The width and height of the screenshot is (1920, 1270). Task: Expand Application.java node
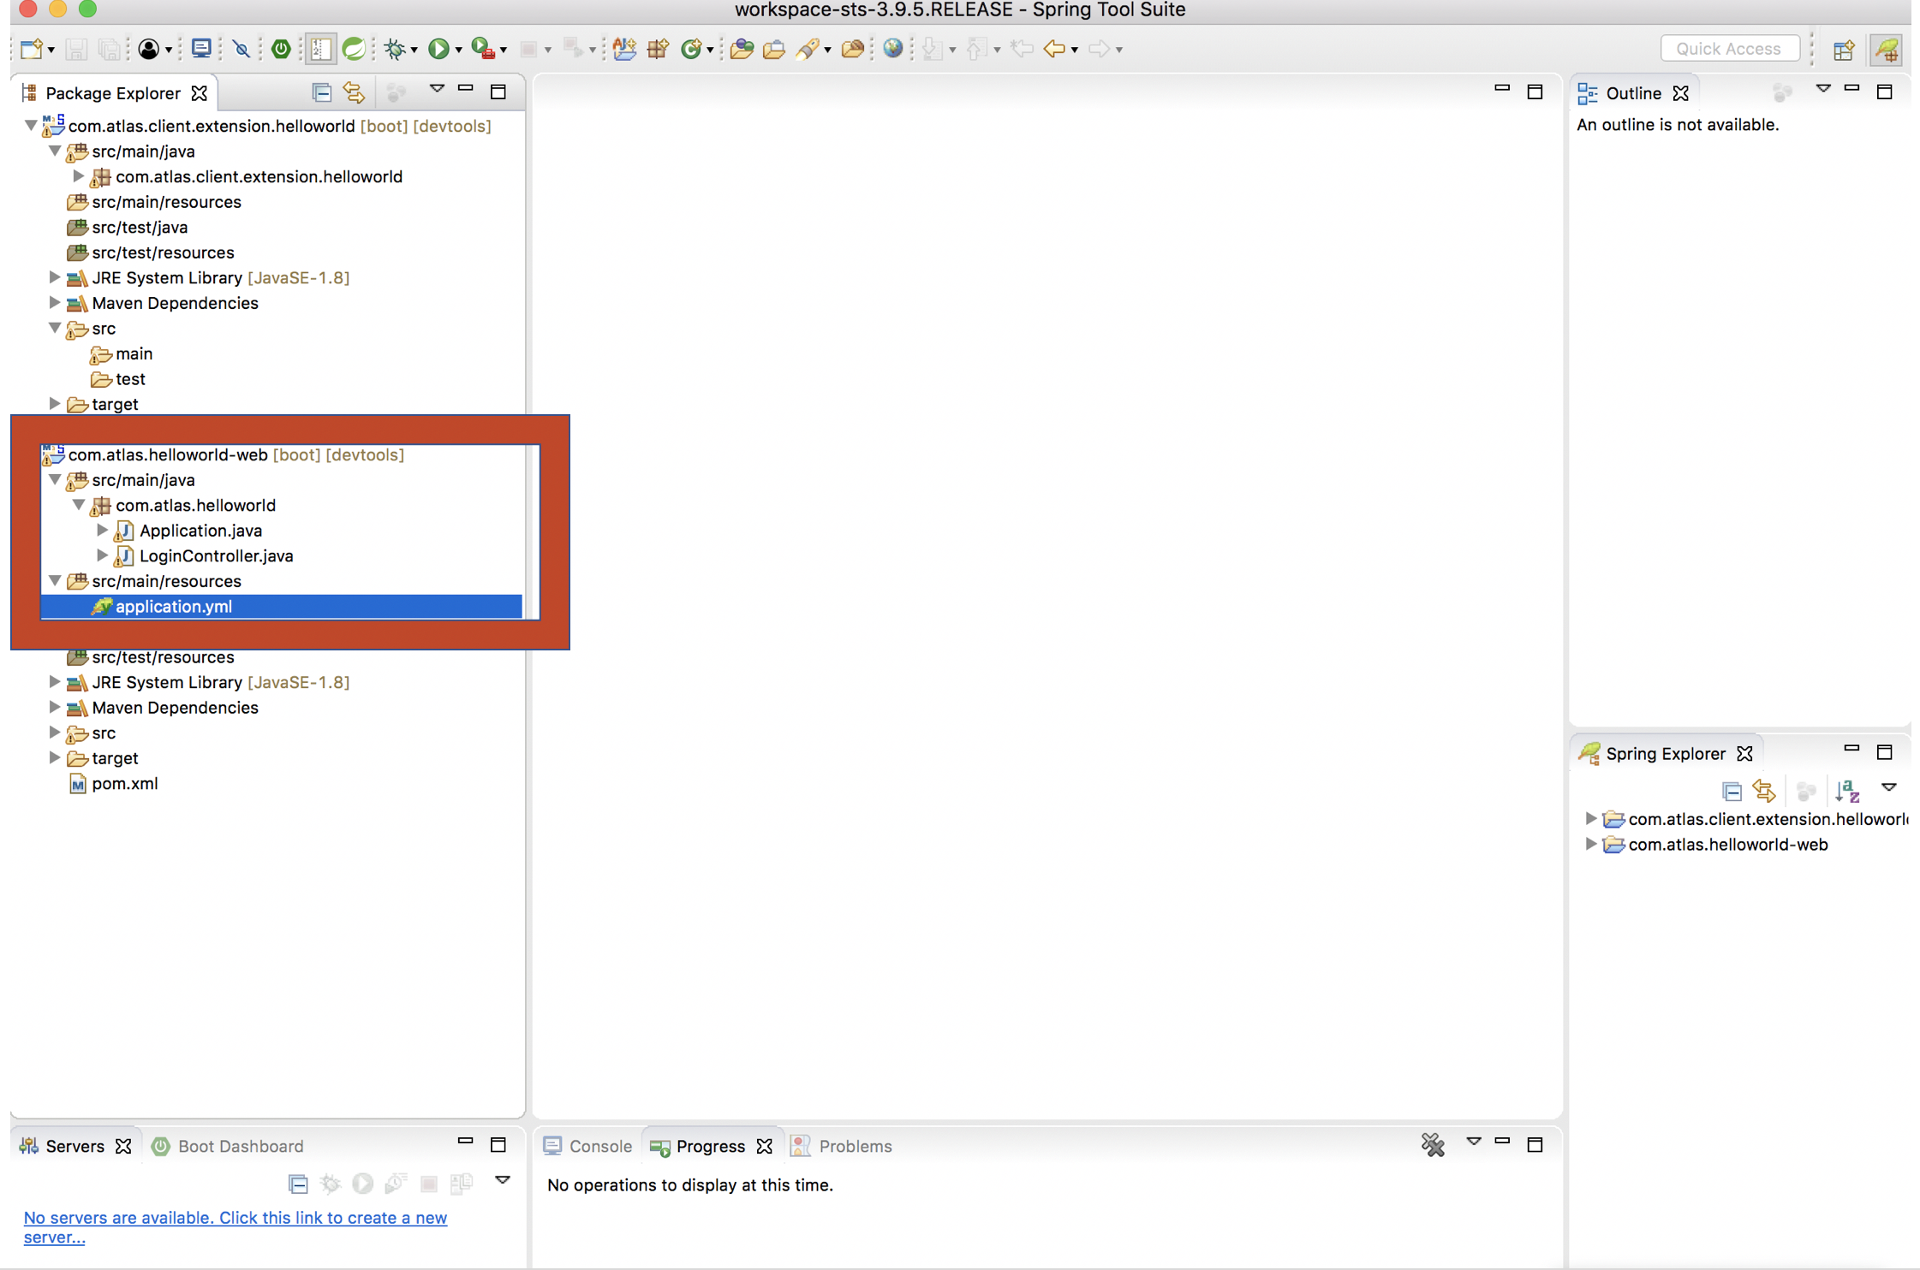[102, 531]
